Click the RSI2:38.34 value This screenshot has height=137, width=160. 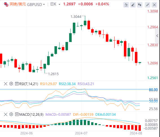click(67, 84)
